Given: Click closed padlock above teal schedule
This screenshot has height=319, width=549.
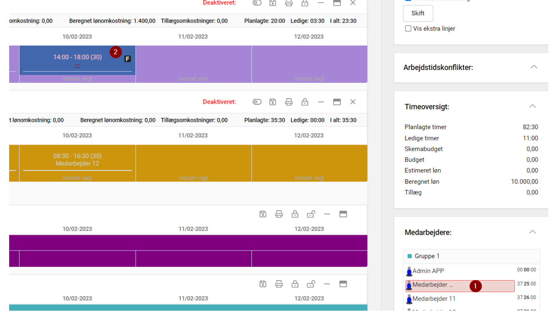Looking at the screenshot, I should pyautogui.click(x=295, y=284).
